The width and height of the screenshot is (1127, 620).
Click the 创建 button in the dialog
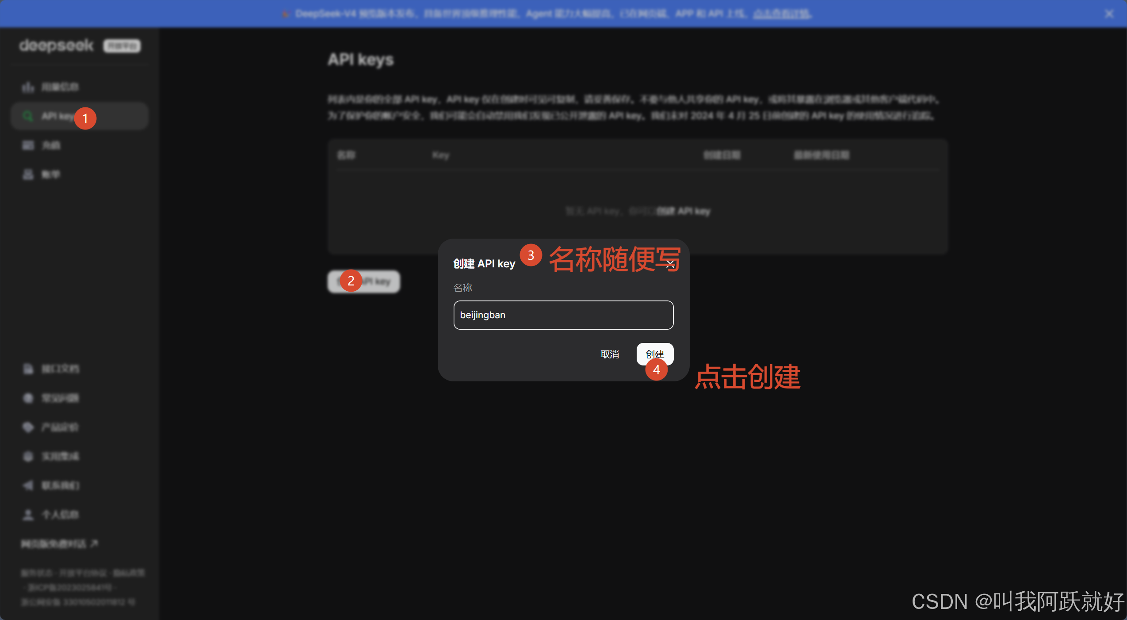(655, 354)
